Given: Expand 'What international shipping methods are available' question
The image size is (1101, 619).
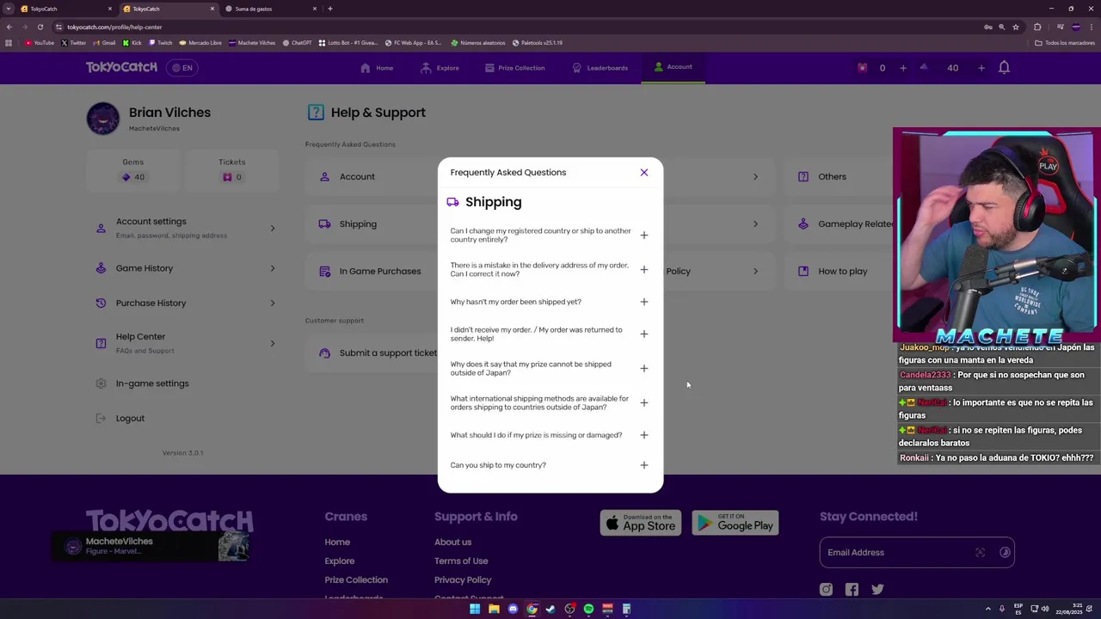Looking at the screenshot, I should [643, 402].
